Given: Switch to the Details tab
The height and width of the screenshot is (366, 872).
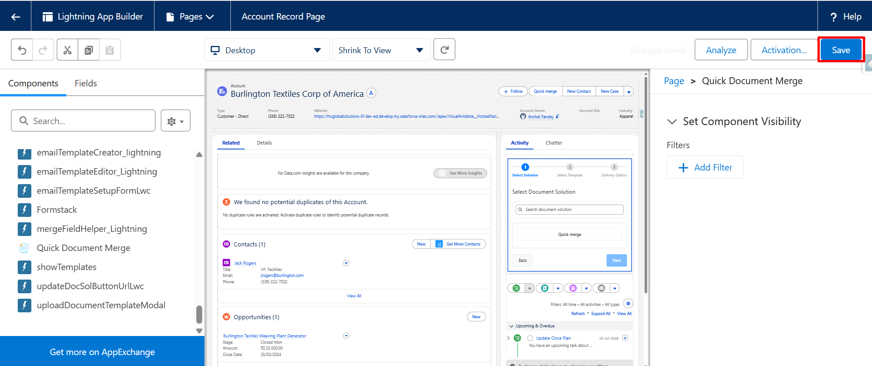Looking at the screenshot, I should [264, 143].
